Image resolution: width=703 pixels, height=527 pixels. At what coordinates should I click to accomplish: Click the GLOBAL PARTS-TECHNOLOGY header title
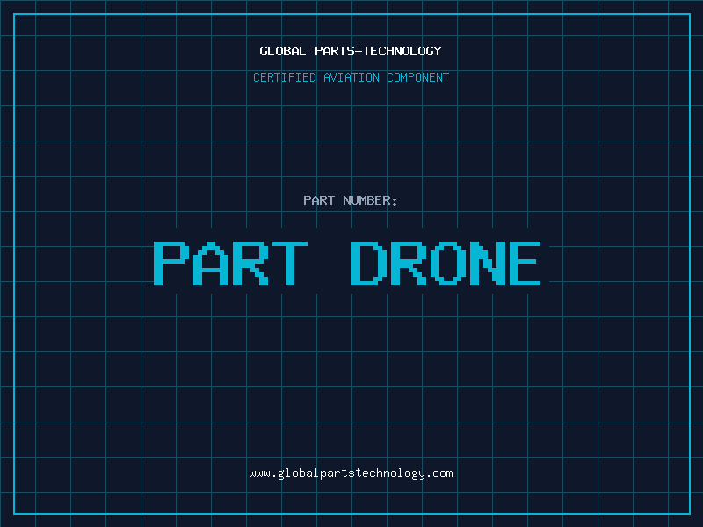(x=351, y=51)
